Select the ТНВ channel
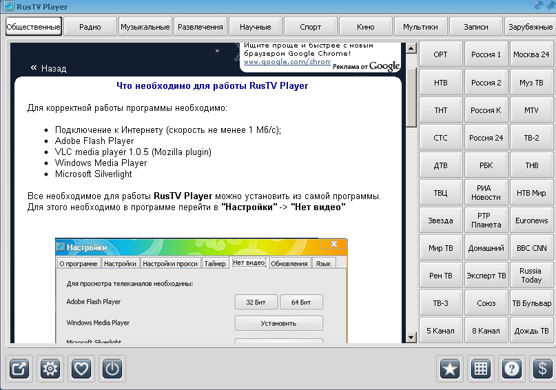The height and width of the screenshot is (390, 556). click(x=531, y=165)
